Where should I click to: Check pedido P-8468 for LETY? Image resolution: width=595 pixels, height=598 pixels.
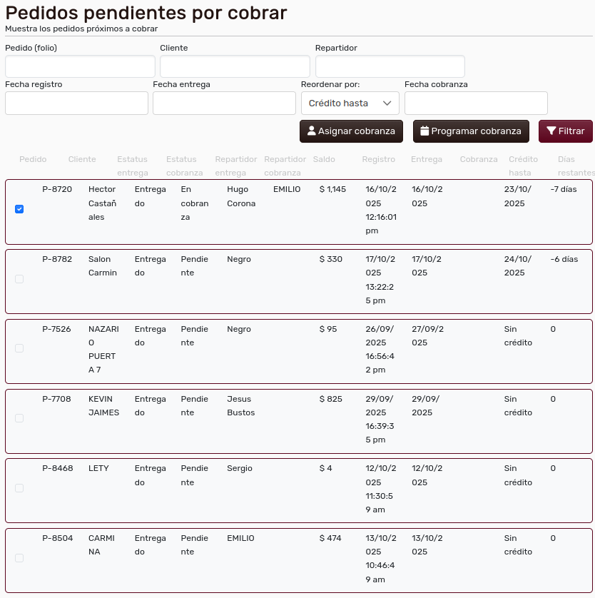(19, 488)
